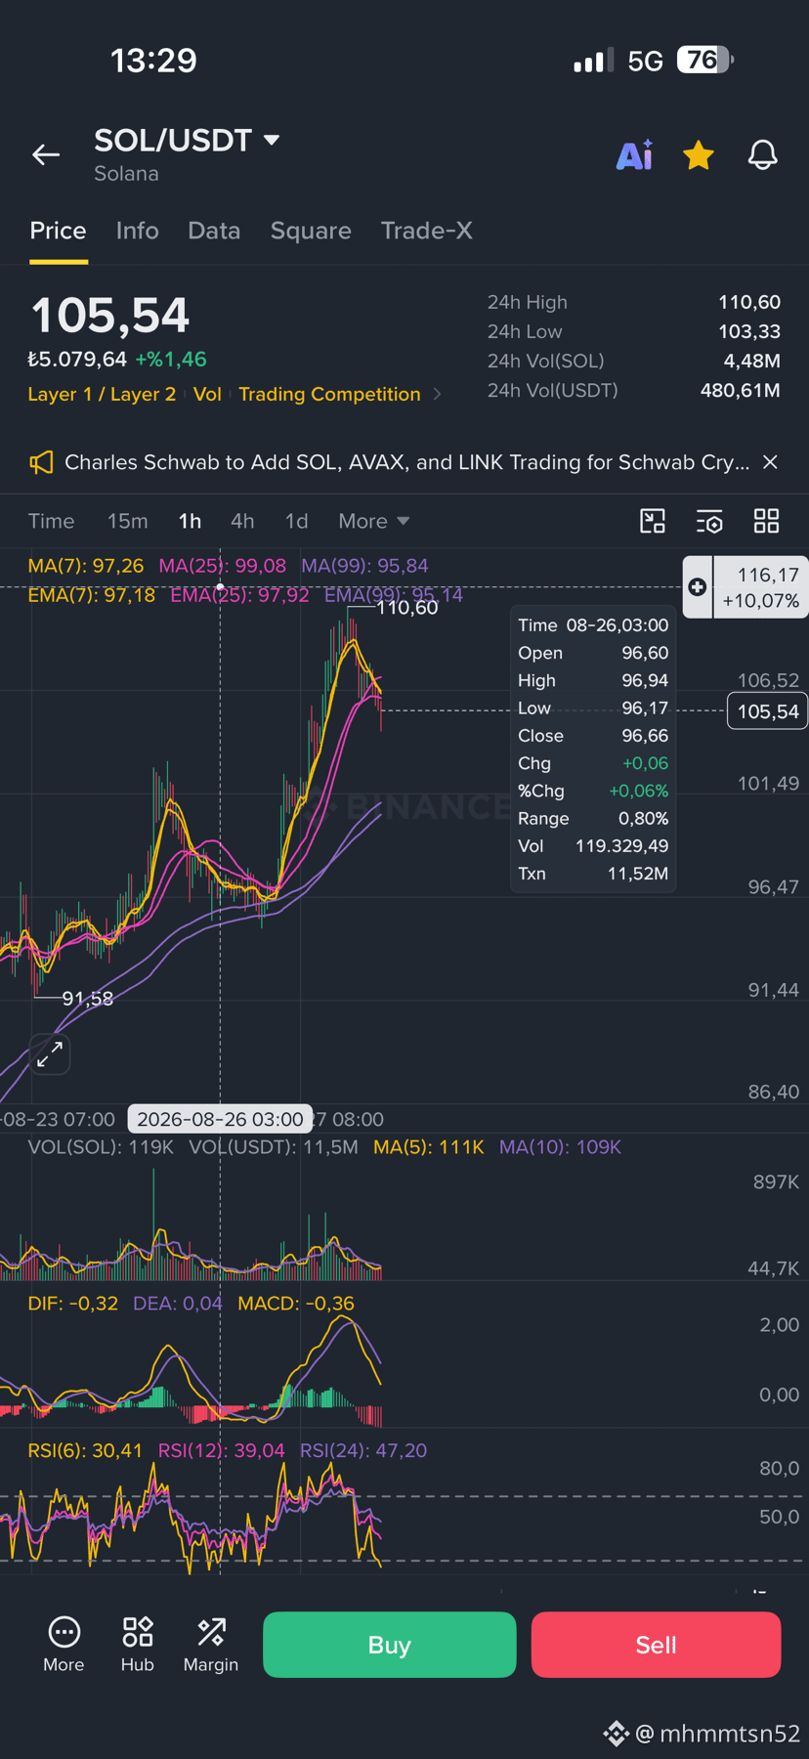Dismiss the Charles Schwab news banner

[x=770, y=462]
